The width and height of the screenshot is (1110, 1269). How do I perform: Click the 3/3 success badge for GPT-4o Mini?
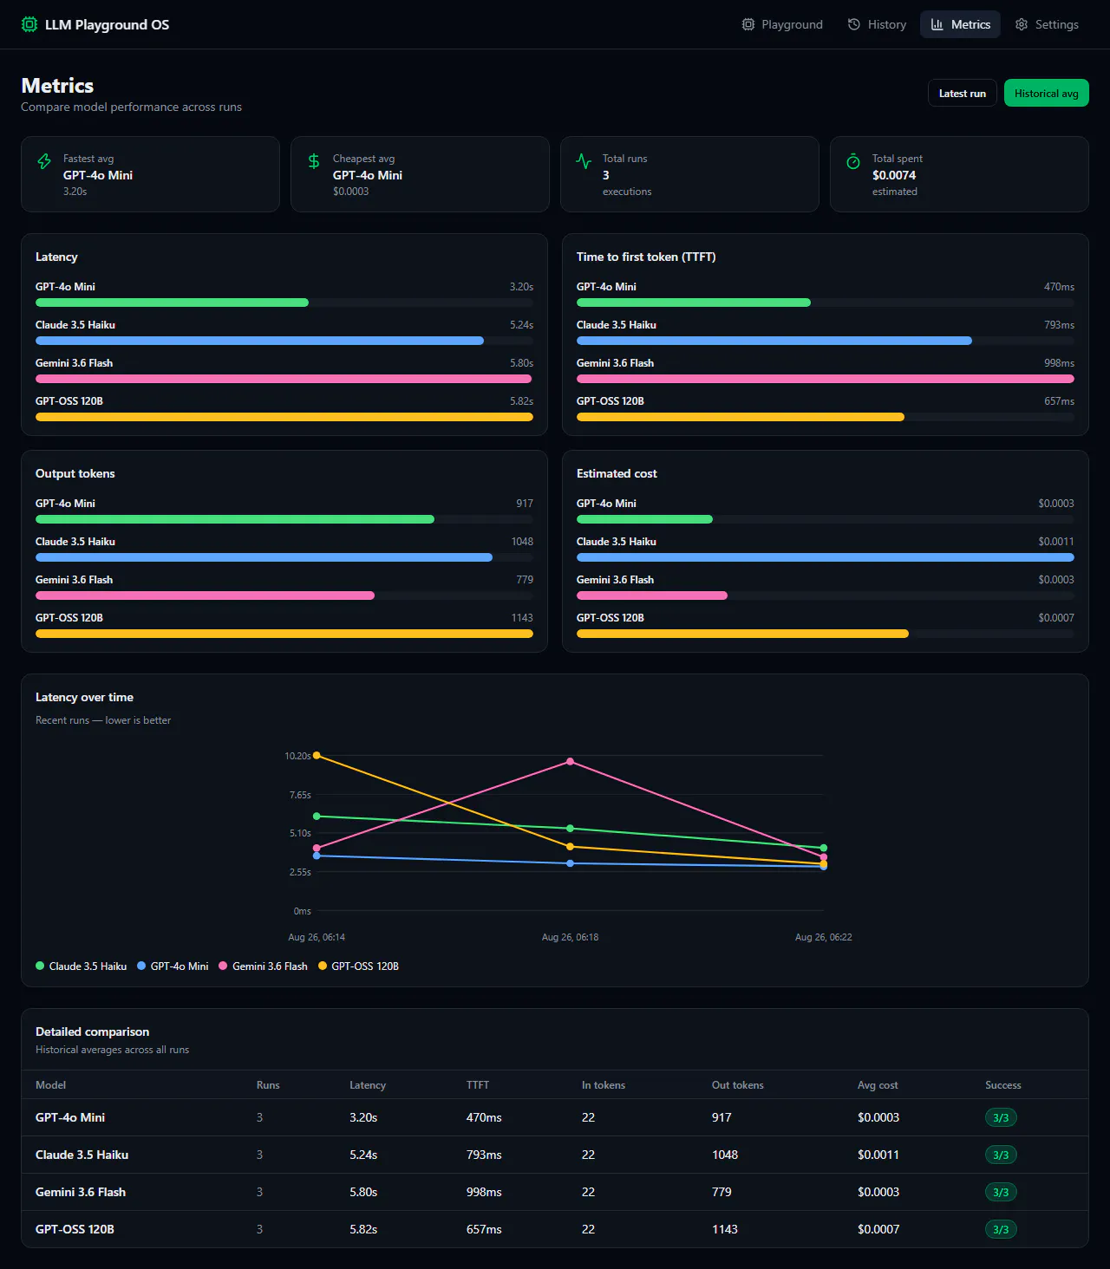tap(1001, 1117)
